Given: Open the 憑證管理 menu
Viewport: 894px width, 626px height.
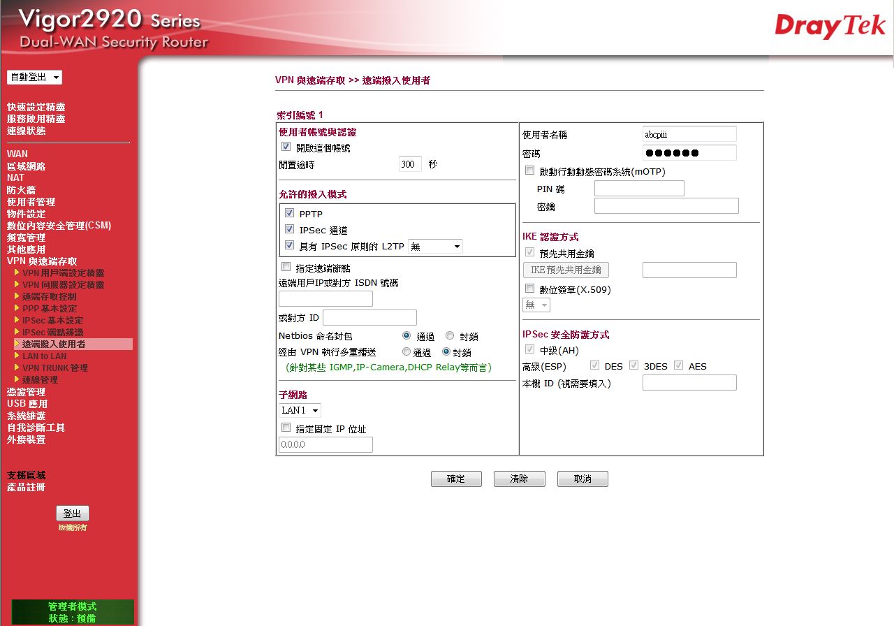Looking at the screenshot, I should pyautogui.click(x=27, y=392).
